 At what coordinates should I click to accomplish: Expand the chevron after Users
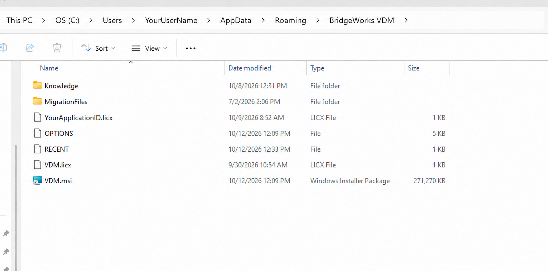(x=133, y=20)
